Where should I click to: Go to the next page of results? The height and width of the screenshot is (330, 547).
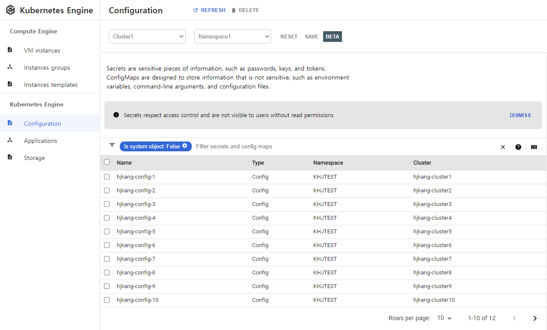coord(535,318)
